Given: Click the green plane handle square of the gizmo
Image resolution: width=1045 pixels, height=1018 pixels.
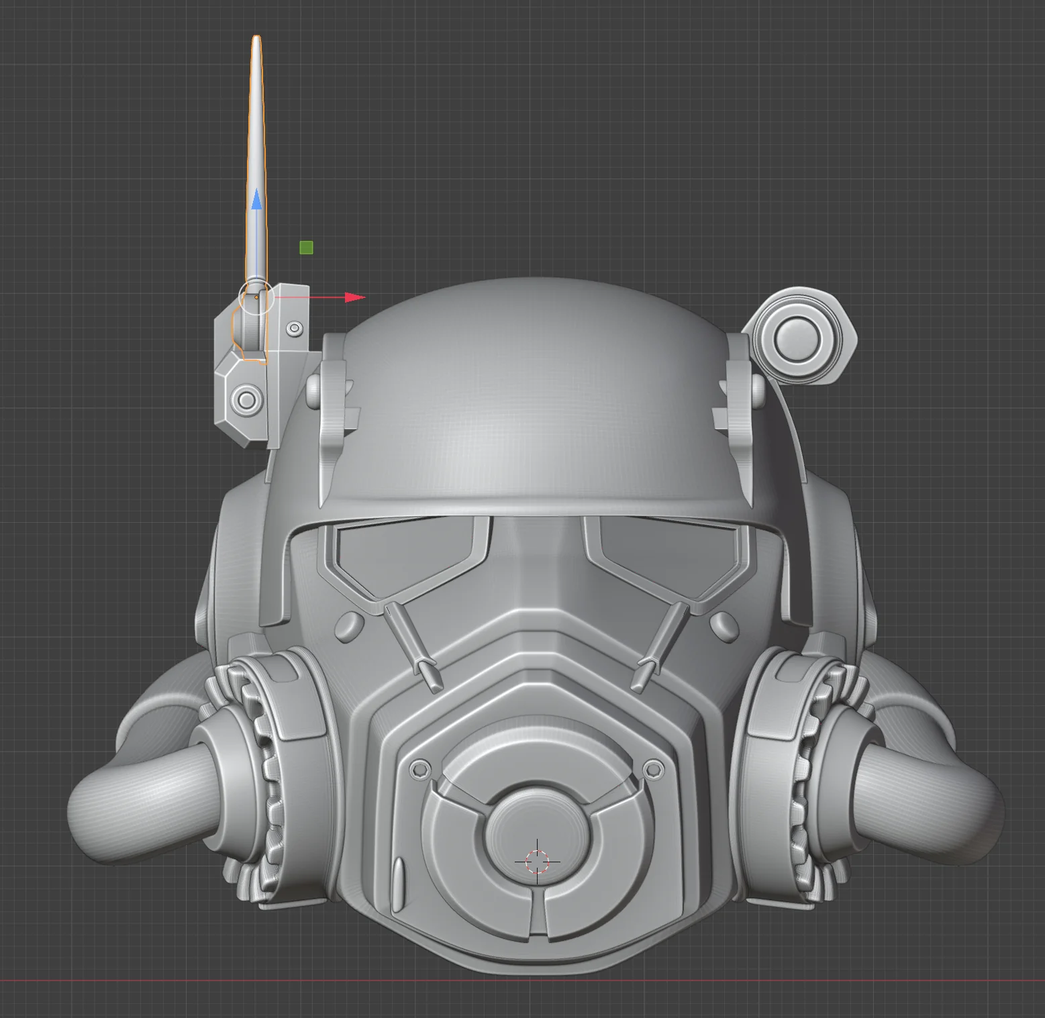Looking at the screenshot, I should [306, 248].
